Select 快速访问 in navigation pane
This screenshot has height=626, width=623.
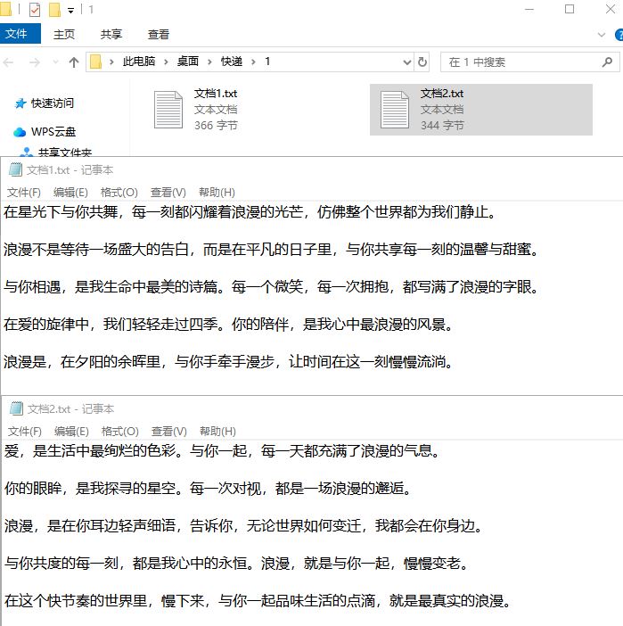pos(53,103)
